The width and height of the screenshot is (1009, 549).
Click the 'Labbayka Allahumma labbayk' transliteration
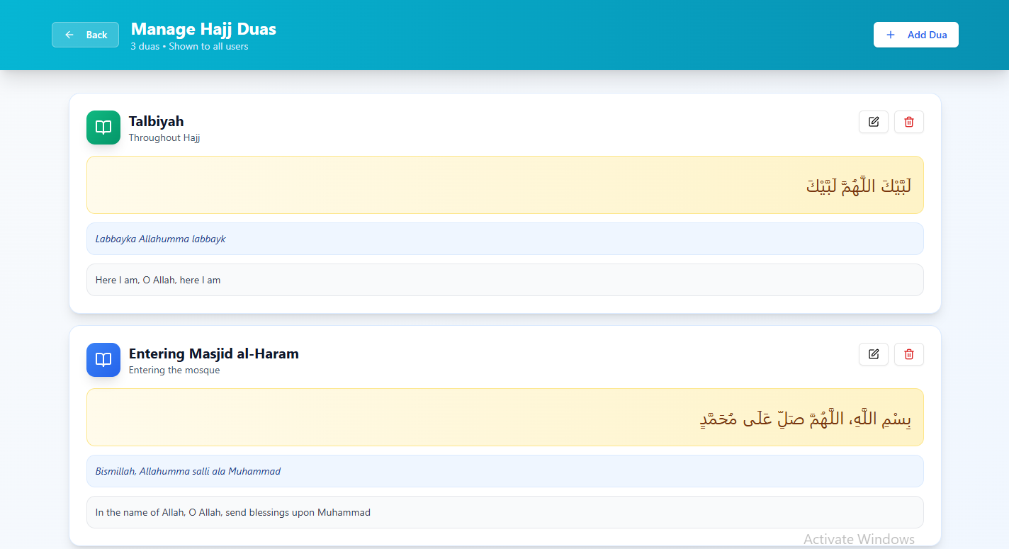coord(505,239)
